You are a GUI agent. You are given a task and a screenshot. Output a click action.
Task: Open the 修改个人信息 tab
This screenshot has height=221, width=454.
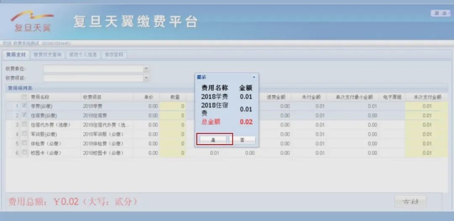pyautogui.click(x=83, y=55)
